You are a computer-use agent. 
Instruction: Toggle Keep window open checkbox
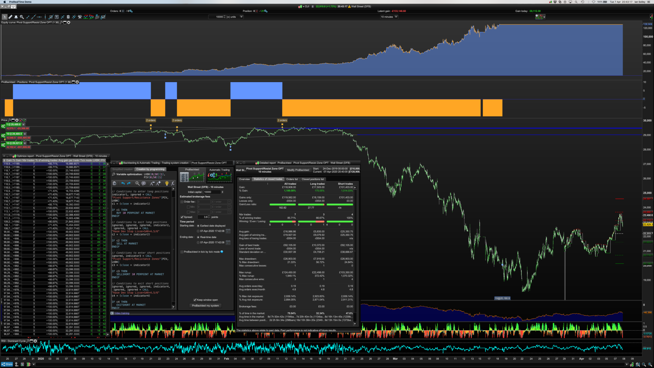tap(195, 300)
